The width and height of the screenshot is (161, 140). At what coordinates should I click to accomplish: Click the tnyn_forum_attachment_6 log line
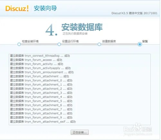[41, 105]
